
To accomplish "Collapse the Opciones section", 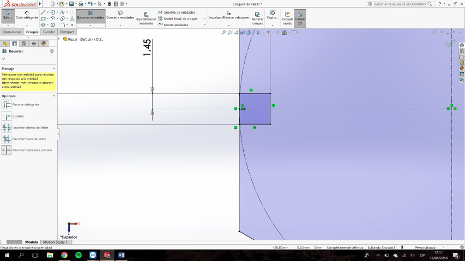I will (53, 96).
